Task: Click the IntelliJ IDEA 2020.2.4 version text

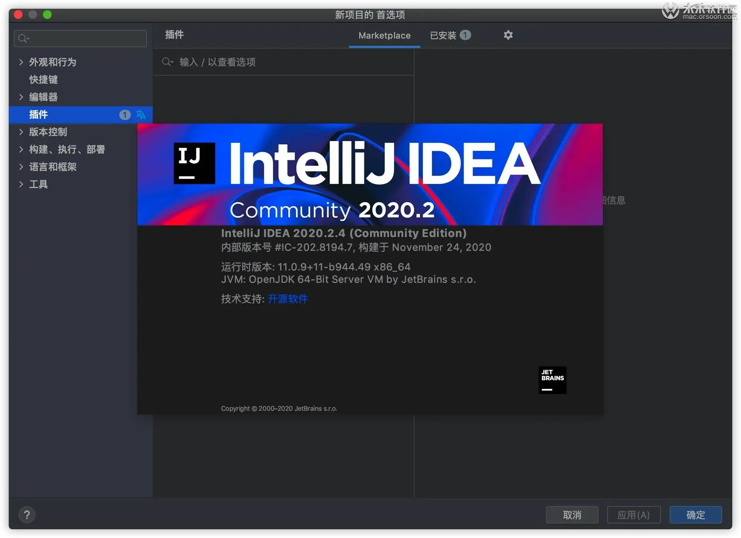Action: coord(343,233)
